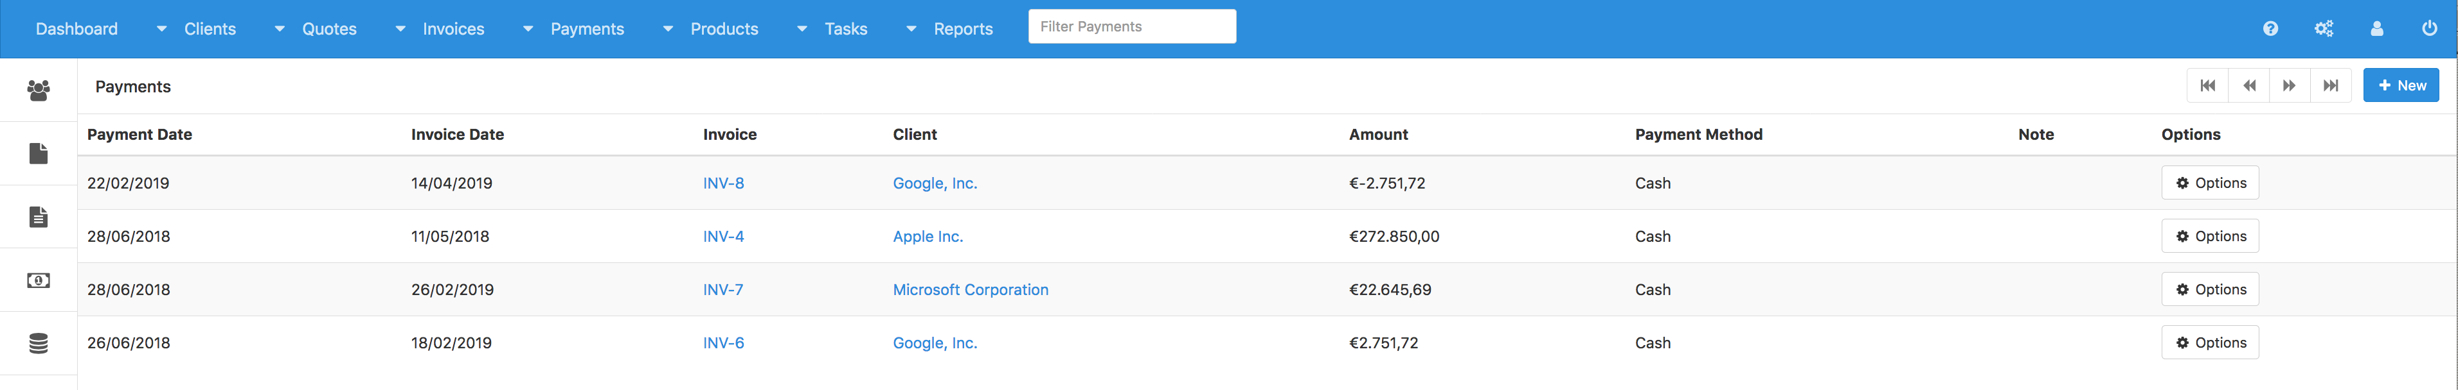Open the INV-4 invoice link
The height and width of the screenshot is (390, 2458).
point(723,236)
